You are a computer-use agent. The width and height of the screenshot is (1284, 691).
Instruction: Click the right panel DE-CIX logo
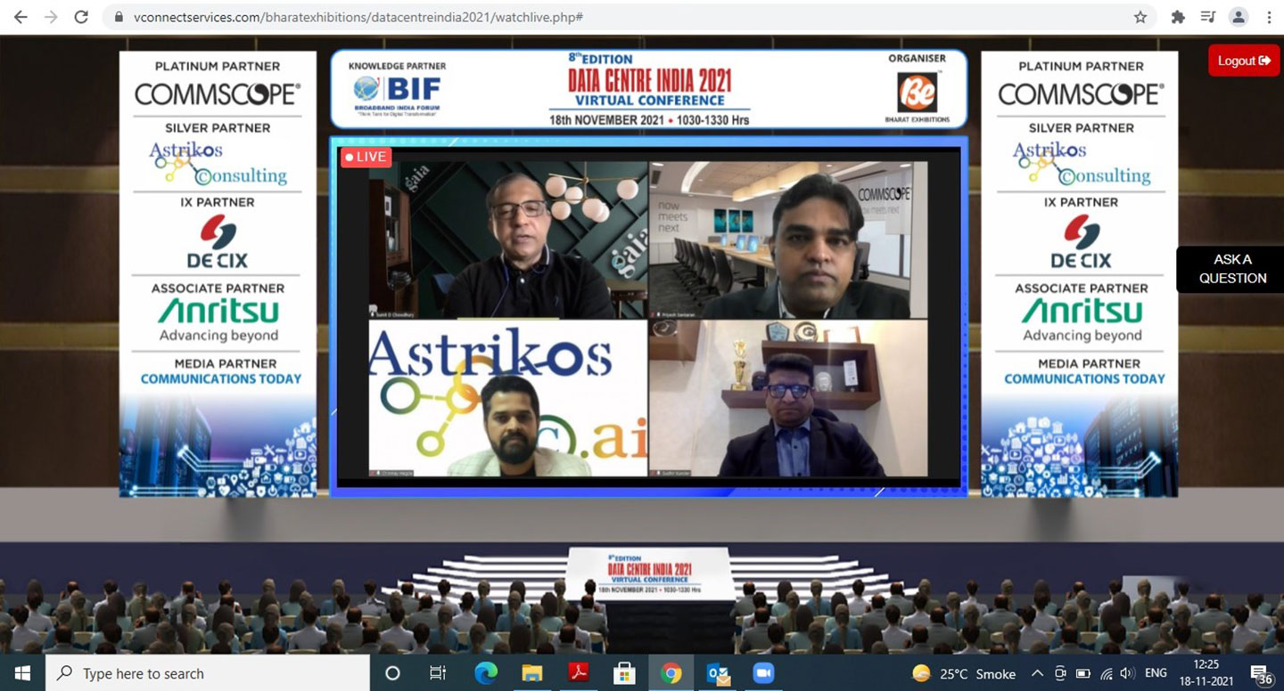(1081, 242)
